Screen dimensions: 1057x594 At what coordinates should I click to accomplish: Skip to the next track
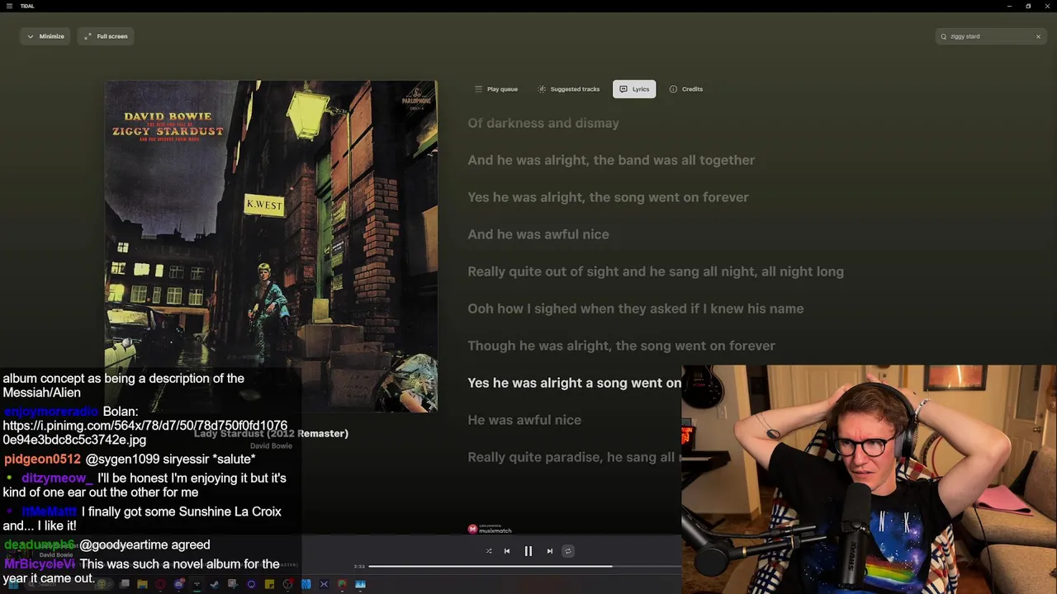click(x=550, y=551)
